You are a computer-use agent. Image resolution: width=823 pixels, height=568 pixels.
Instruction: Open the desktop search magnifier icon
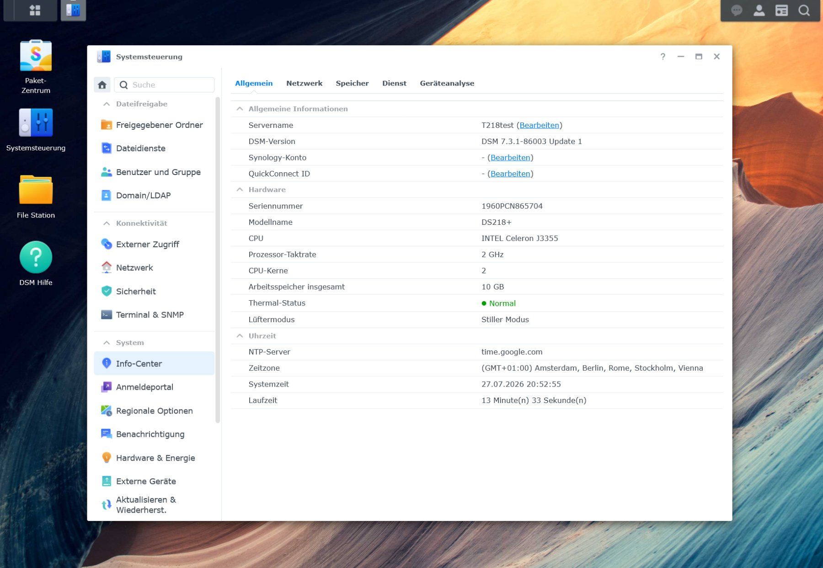(x=804, y=11)
